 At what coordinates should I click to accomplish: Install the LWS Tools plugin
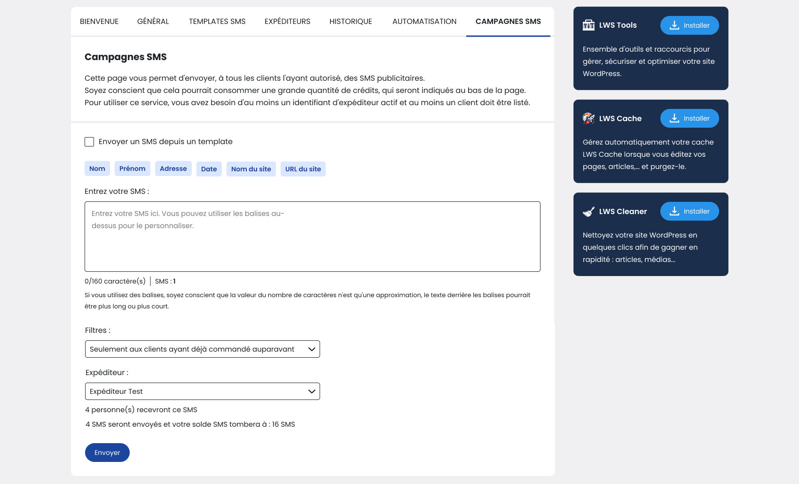click(689, 25)
